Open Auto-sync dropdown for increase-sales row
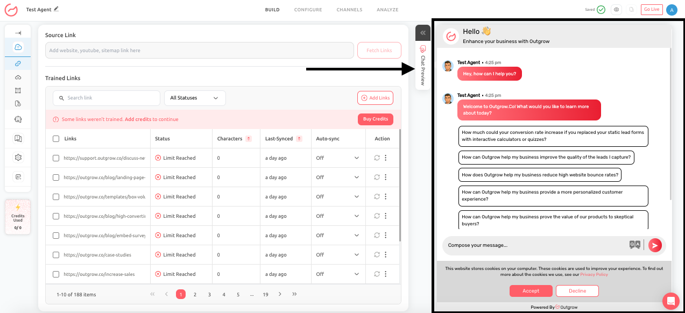This screenshot has height=313, width=685. pyautogui.click(x=337, y=274)
